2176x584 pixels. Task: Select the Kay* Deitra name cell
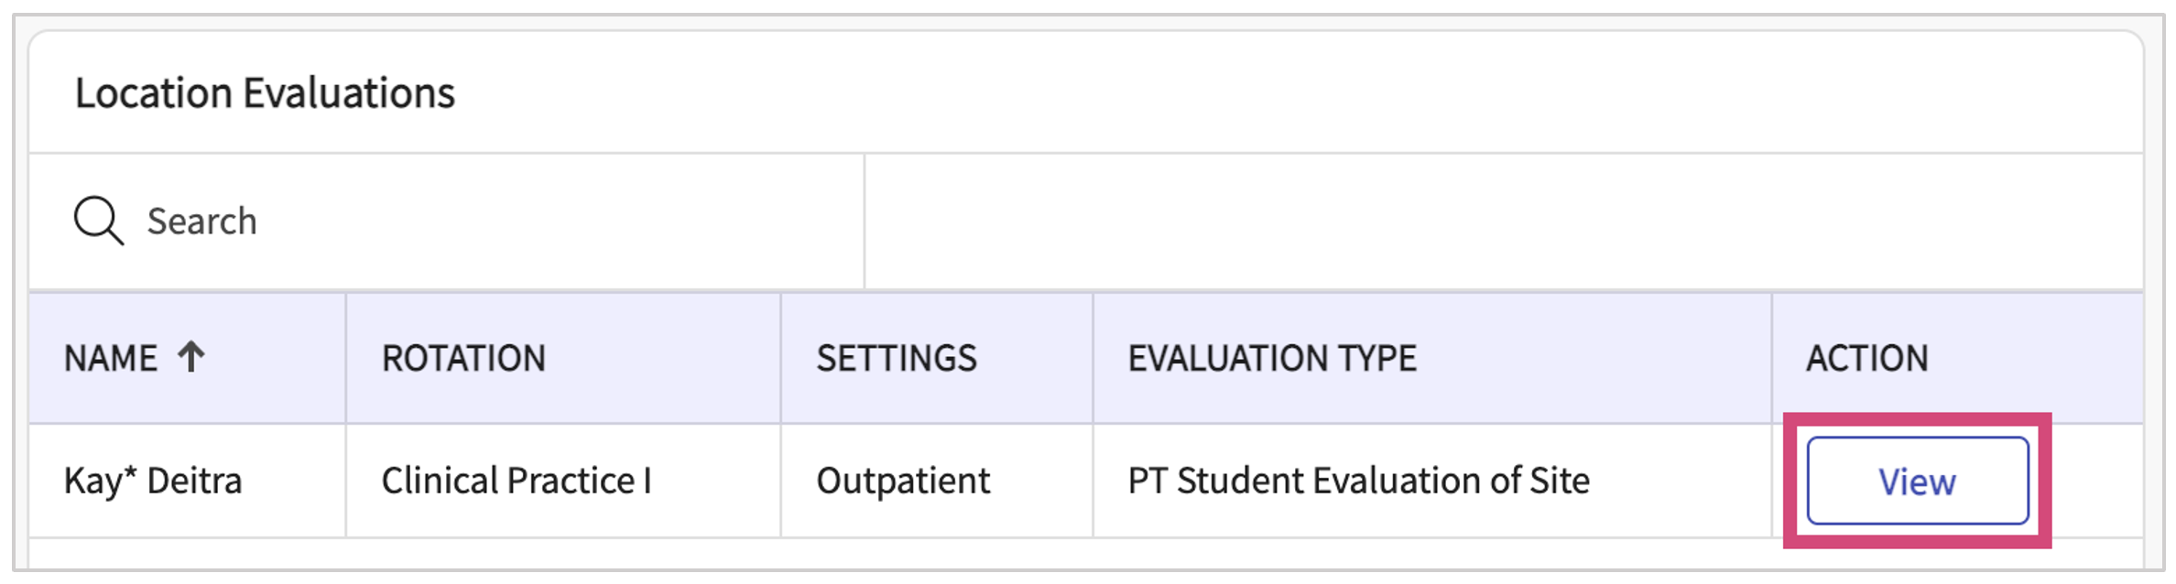pyautogui.click(x=153, y=481)
